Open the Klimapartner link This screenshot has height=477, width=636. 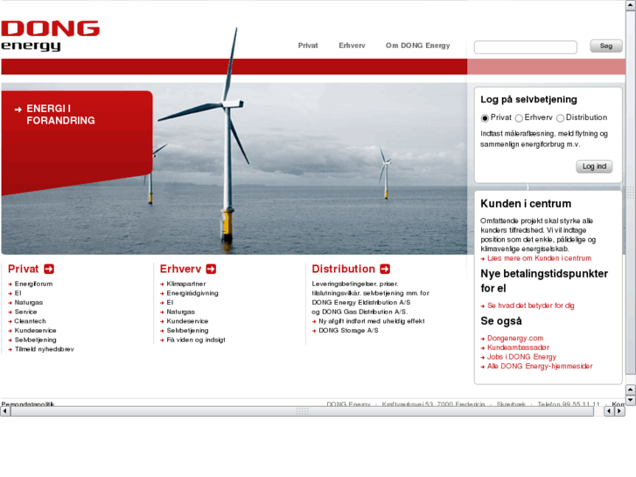pos(186,284)
